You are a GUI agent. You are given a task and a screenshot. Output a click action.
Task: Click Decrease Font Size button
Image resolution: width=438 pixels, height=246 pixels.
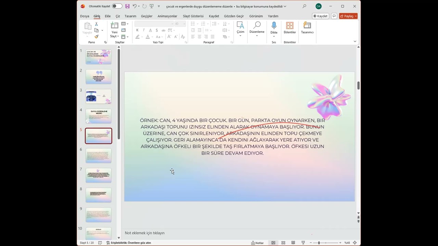[176, 37]
